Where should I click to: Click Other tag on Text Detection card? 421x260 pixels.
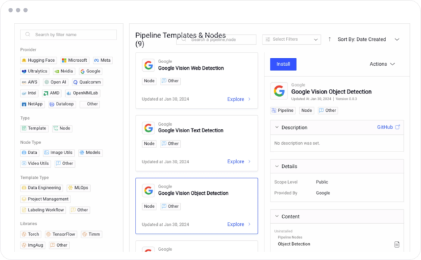170,143
